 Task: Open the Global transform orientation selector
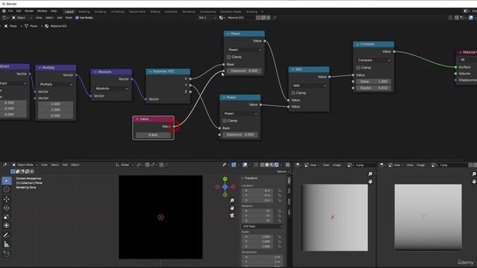[124, 165]
